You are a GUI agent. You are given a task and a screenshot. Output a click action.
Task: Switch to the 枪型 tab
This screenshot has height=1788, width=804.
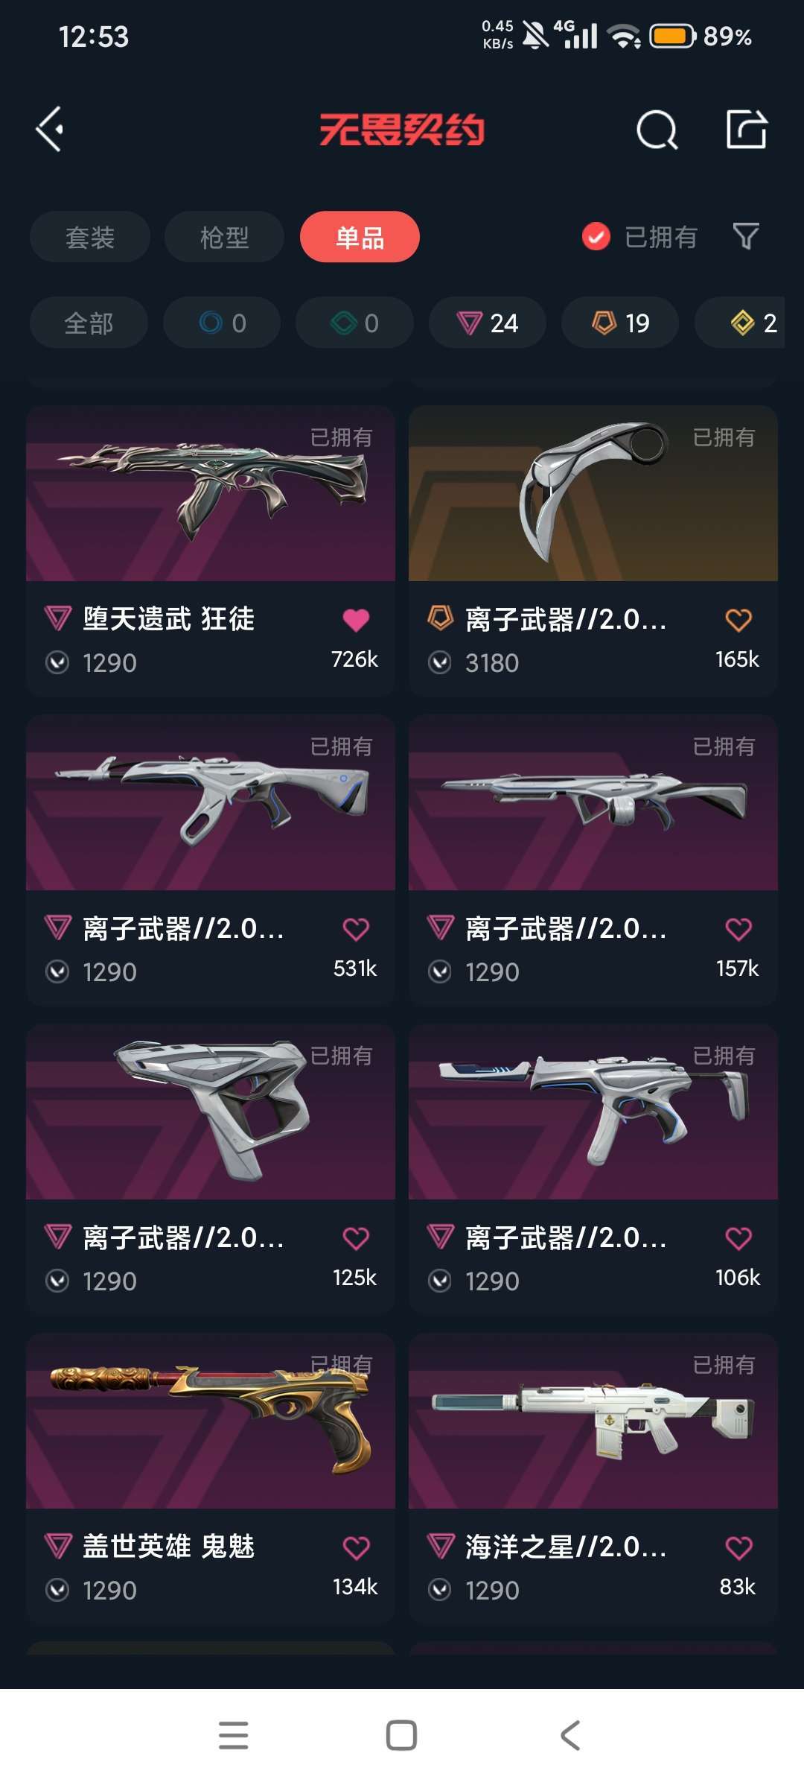point(224,237)
